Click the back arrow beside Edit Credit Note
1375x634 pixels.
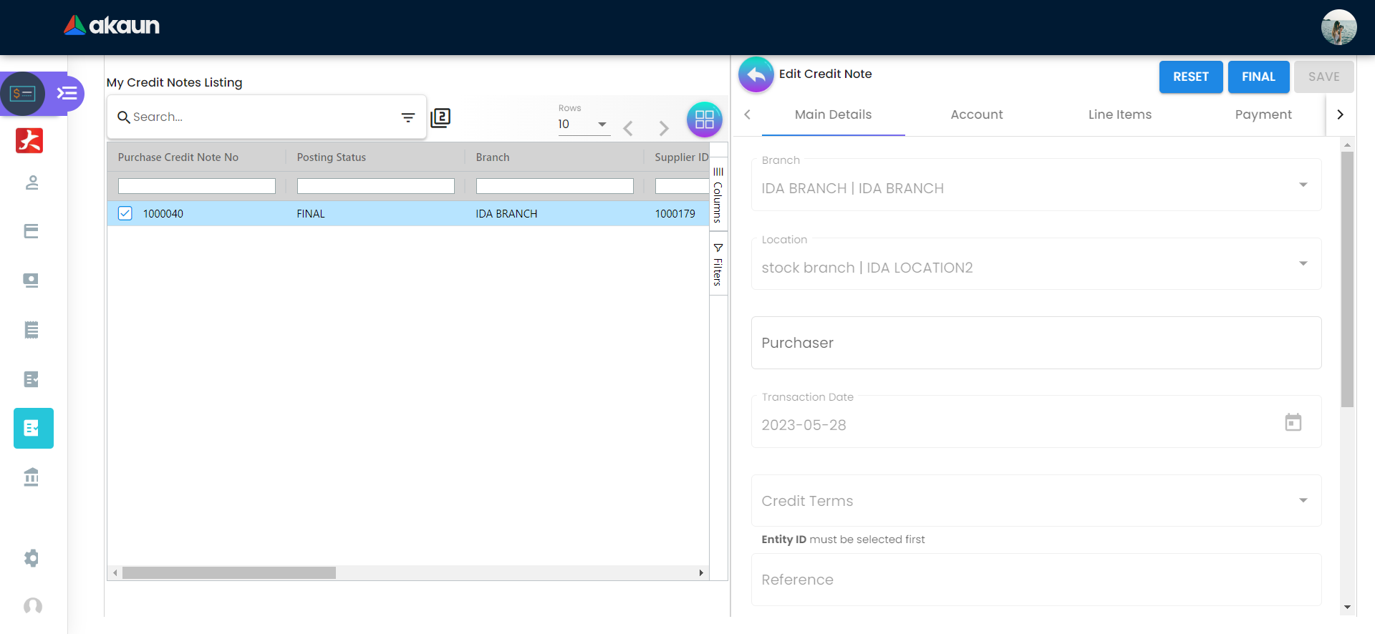(756, 74)
